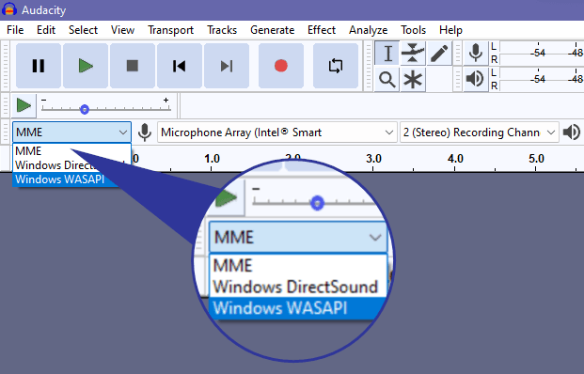Screen dimensions: 584x374
Task: Click the recording device microphone icon
Action: [145, 132]
